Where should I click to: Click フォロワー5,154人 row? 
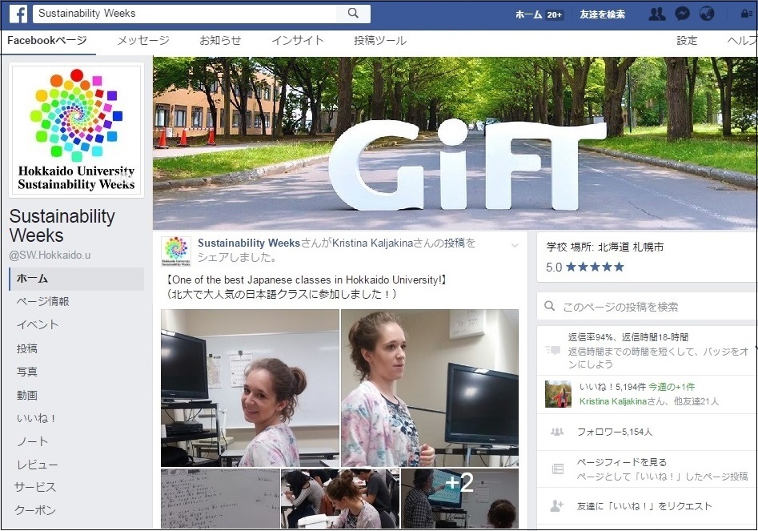click(x=647, y=432)
